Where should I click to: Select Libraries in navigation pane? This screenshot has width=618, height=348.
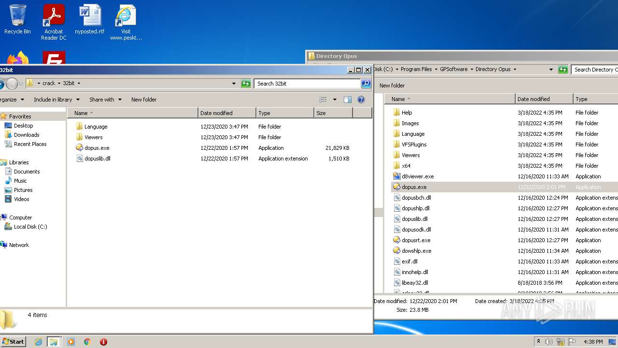[x=19, y=162]
